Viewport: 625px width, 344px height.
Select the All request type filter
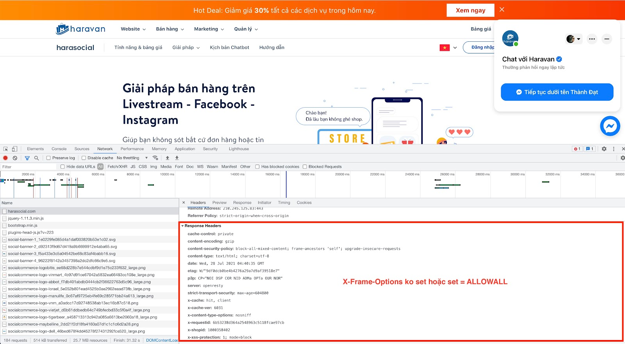[100, 167]
